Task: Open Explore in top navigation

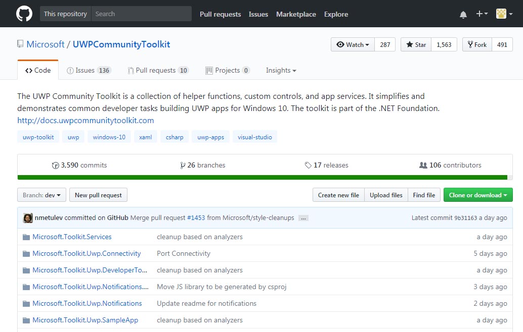Action: 336,14
